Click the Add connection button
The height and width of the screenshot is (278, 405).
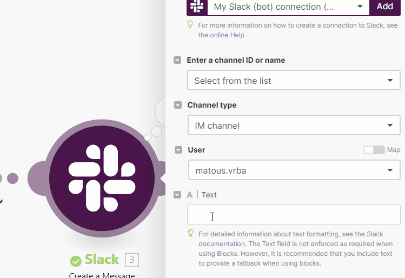coord(385,6)
